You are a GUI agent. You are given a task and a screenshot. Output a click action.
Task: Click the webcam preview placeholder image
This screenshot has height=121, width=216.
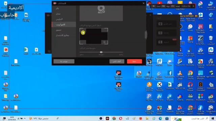point(101,13)
